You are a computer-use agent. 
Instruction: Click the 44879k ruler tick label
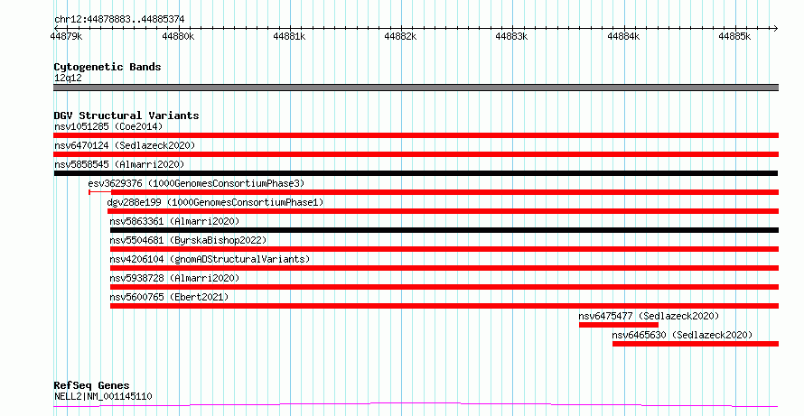pyautogui.click(x=67, y=36)
